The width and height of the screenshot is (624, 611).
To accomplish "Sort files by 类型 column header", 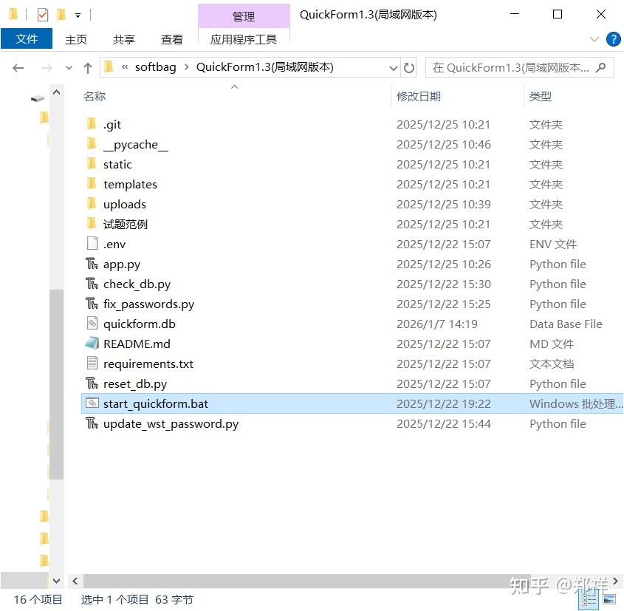I will tap(540, 96).
